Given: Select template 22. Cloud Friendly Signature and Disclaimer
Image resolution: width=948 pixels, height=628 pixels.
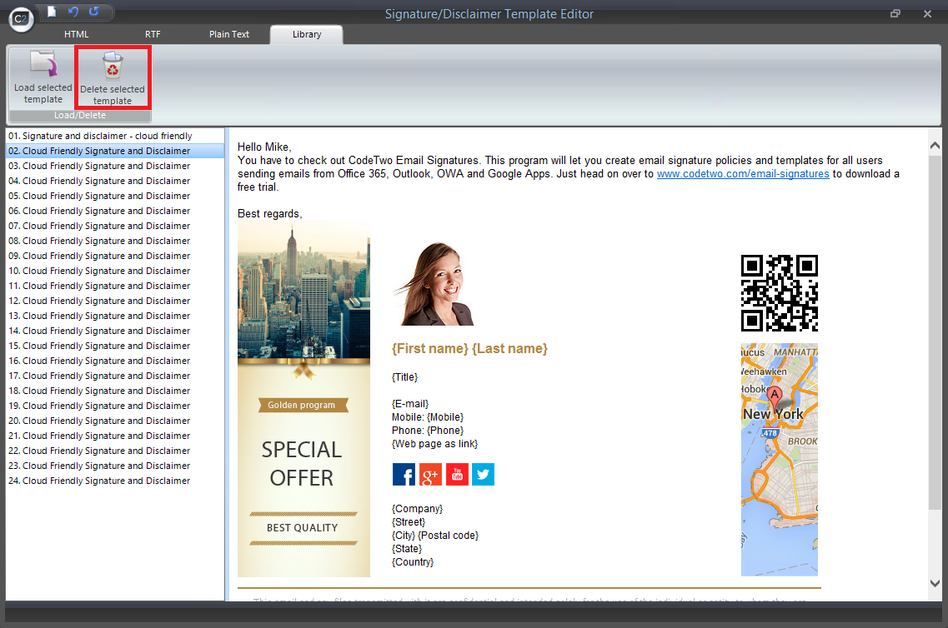Looking at the screenshot, I should click(x=115, y=451).
